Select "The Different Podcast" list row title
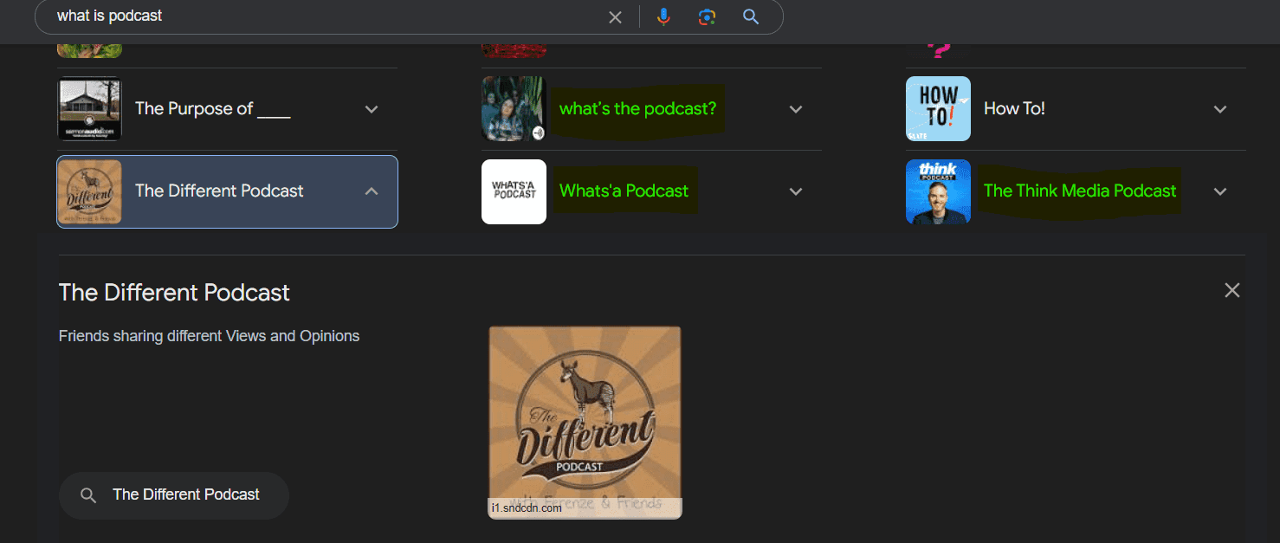Screen dimensions: 1280x543 [x=219, y=191]
